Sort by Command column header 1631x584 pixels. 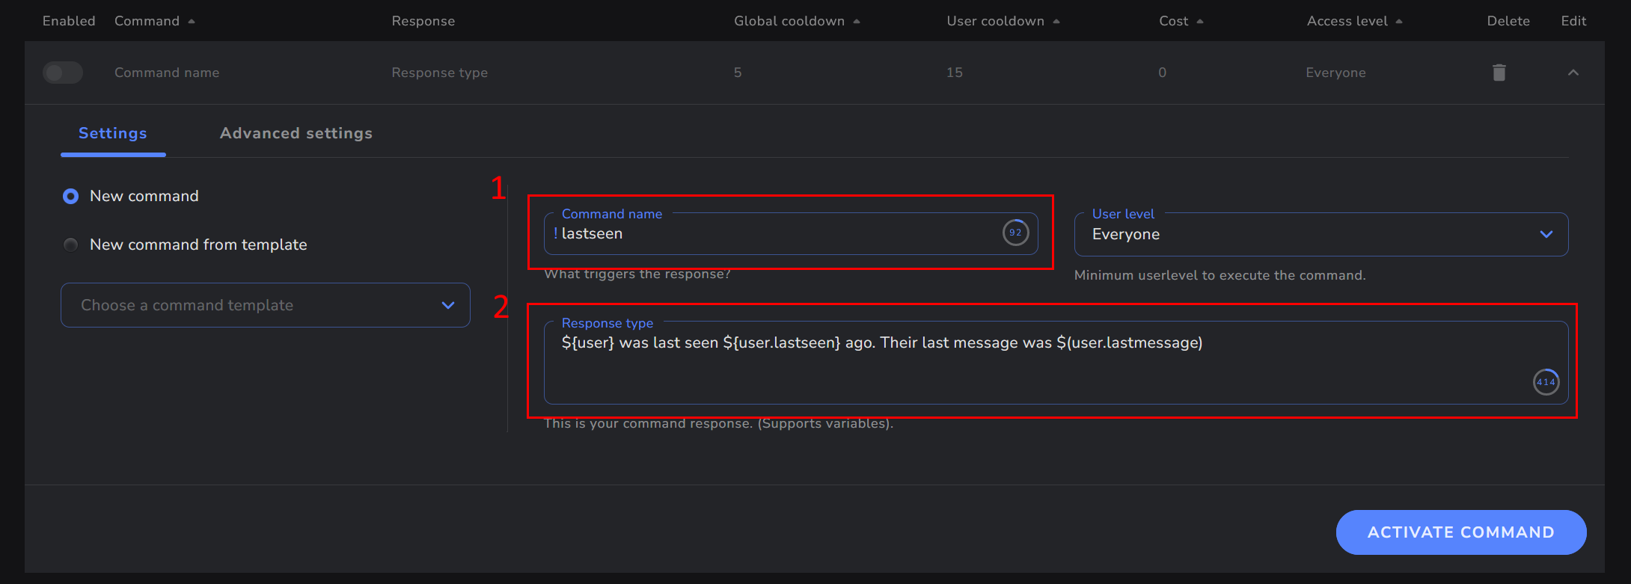tap(147, 21)
